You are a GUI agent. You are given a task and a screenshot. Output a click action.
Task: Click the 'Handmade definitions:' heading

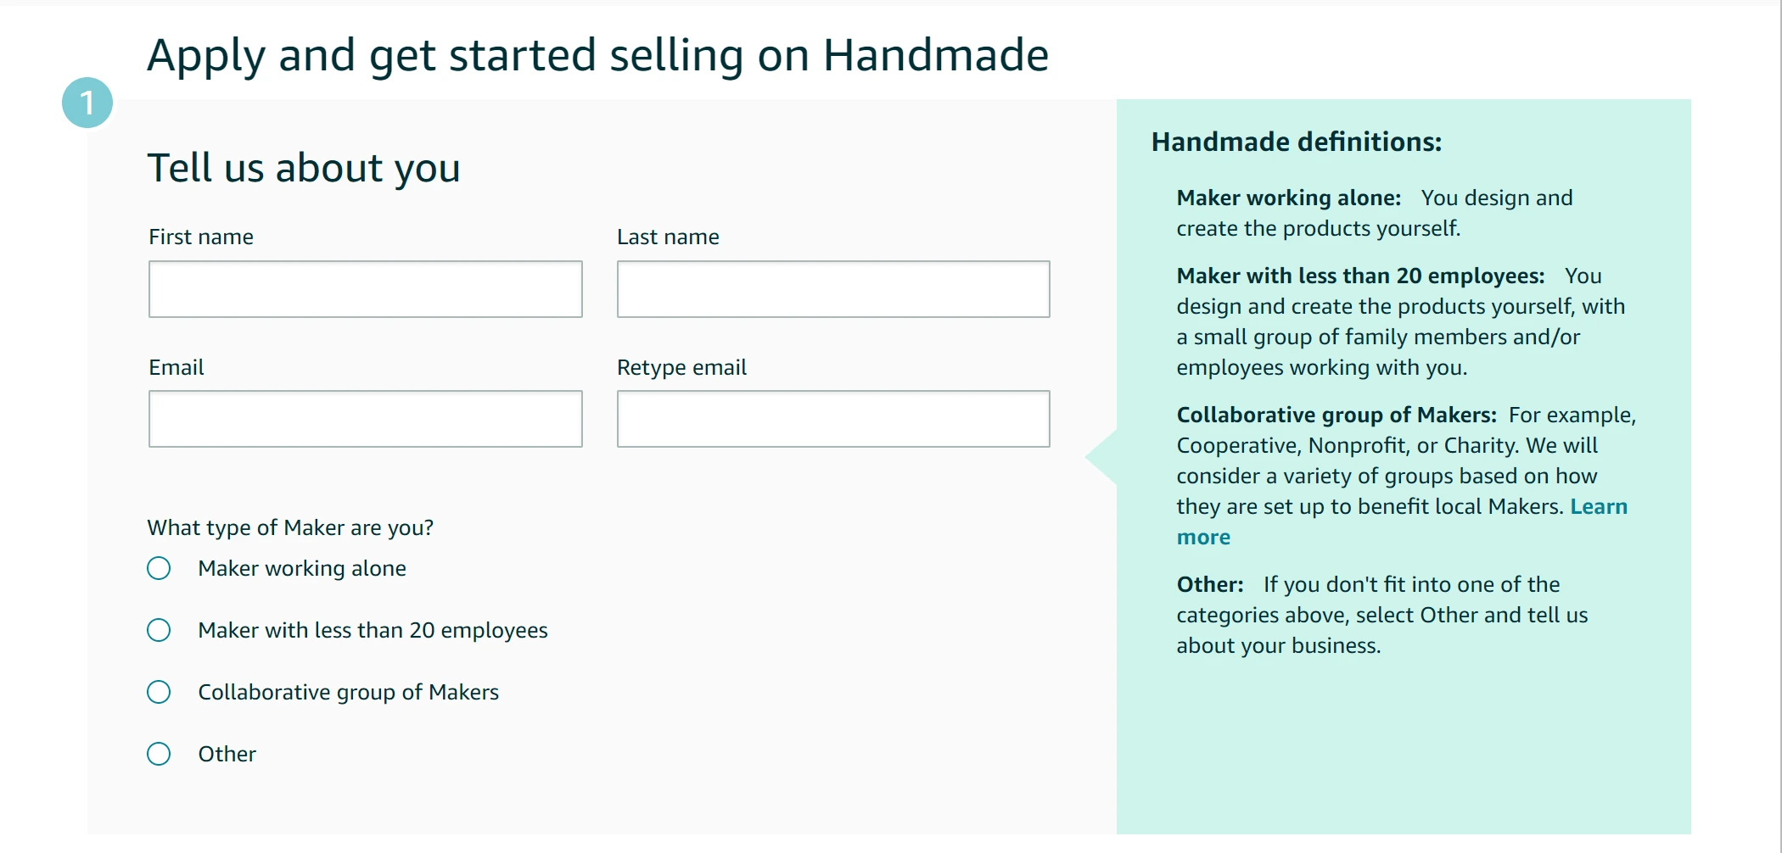(x=1296, y=142)
